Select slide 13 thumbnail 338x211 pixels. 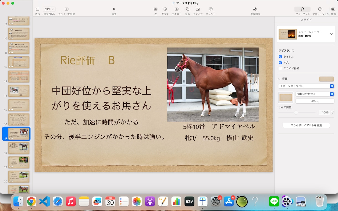(19, 77)
